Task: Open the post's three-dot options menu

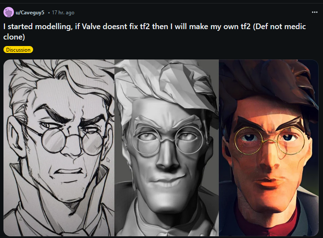Action: [x=314, y=12]
